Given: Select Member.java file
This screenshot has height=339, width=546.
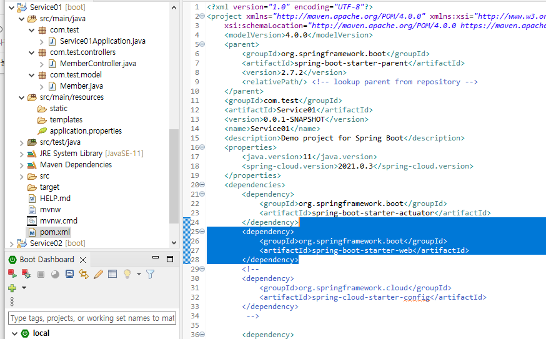Looking at the screenshot, I should (81, 86).
